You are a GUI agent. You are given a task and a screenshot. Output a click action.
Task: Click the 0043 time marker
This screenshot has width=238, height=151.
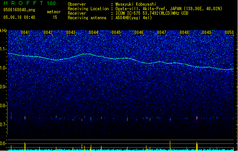coord(71,32)
